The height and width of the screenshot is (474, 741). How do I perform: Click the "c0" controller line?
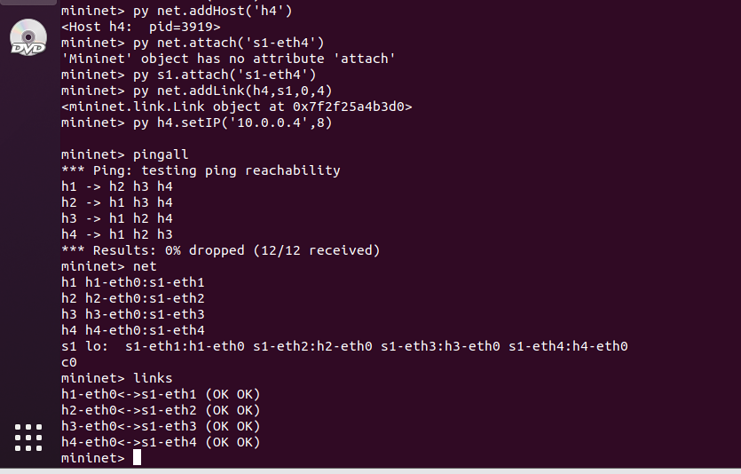(x=69, y=362)
